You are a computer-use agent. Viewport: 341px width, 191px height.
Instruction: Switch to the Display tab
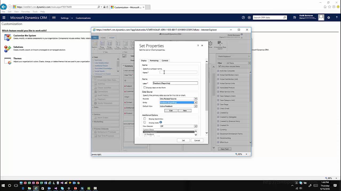pos(144,60)
